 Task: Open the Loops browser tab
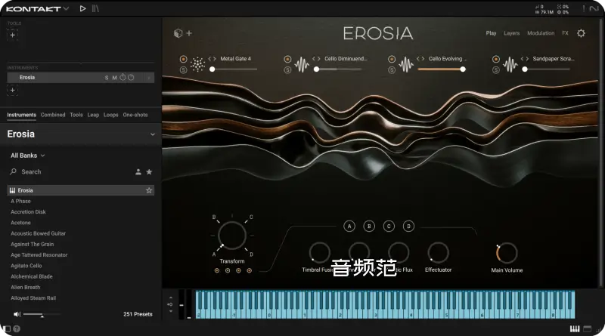point(111,115)
